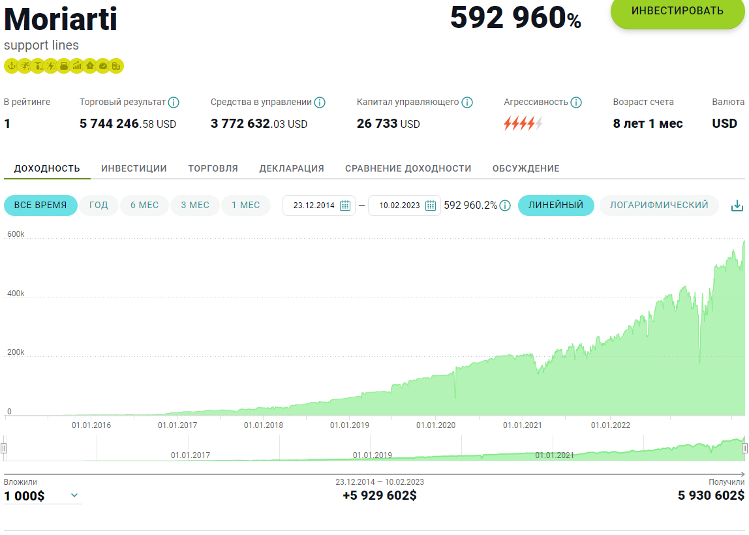This screenshot has width=749, height=535.
Task: Click the kettlebell weight badge icon
Action: [x=64, y=66]
